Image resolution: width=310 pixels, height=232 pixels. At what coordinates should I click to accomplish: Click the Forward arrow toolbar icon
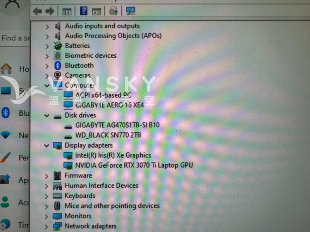point(49,11)
